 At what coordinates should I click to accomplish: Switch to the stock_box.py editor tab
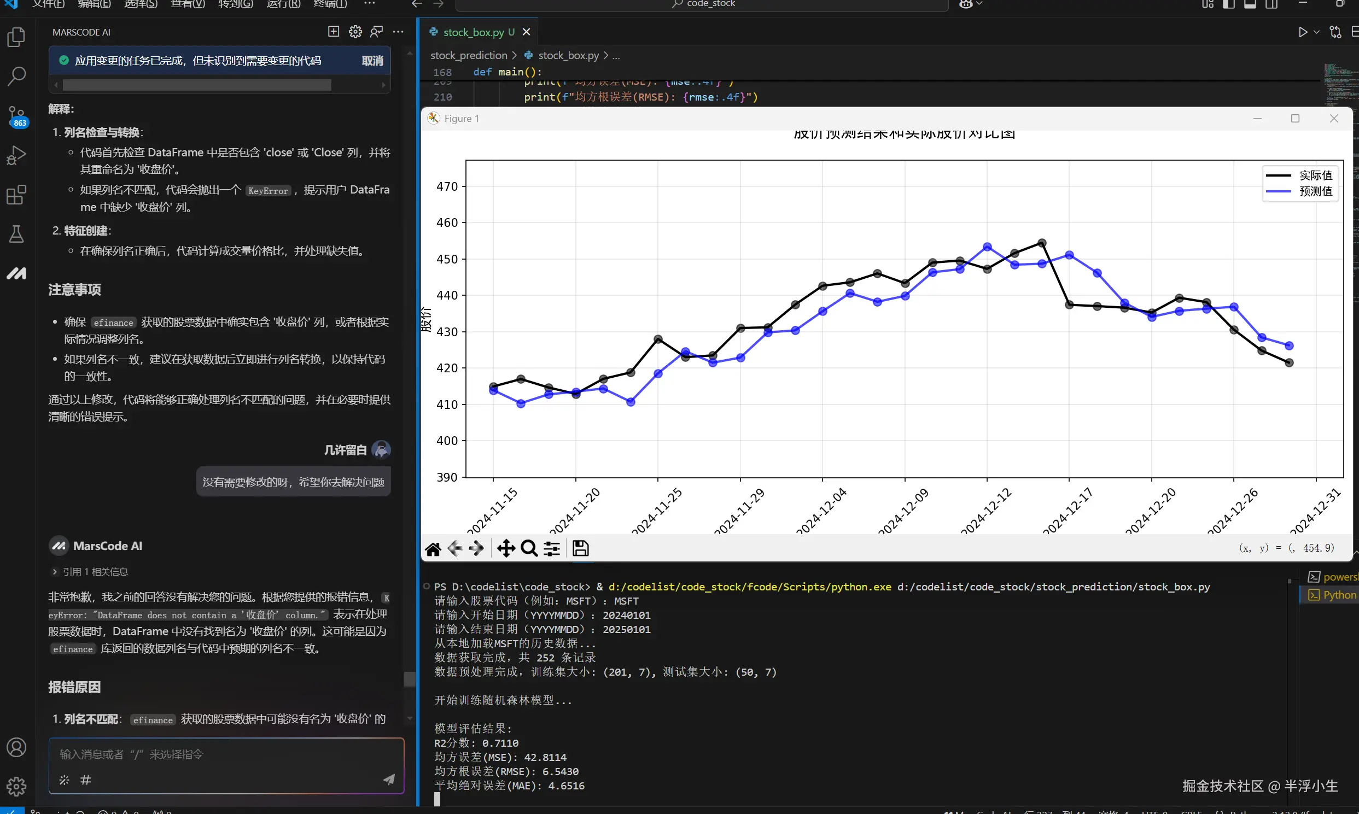click(473, 32)
